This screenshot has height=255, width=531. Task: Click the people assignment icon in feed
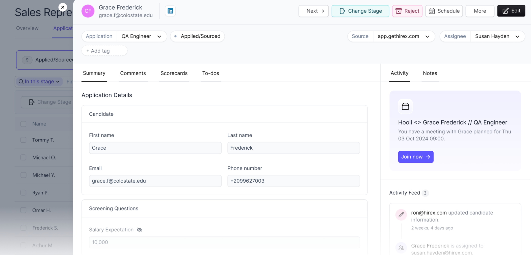401,248
